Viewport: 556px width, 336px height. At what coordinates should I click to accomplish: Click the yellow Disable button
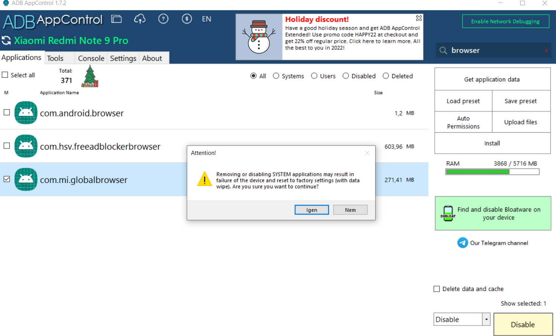pyautogui.click(x=523, y=325)
